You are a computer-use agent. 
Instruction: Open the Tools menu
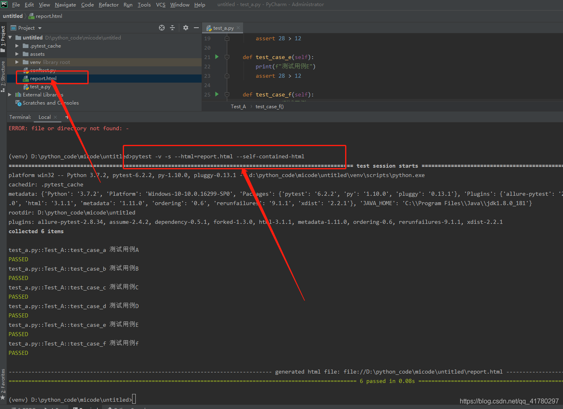[144, 4]
